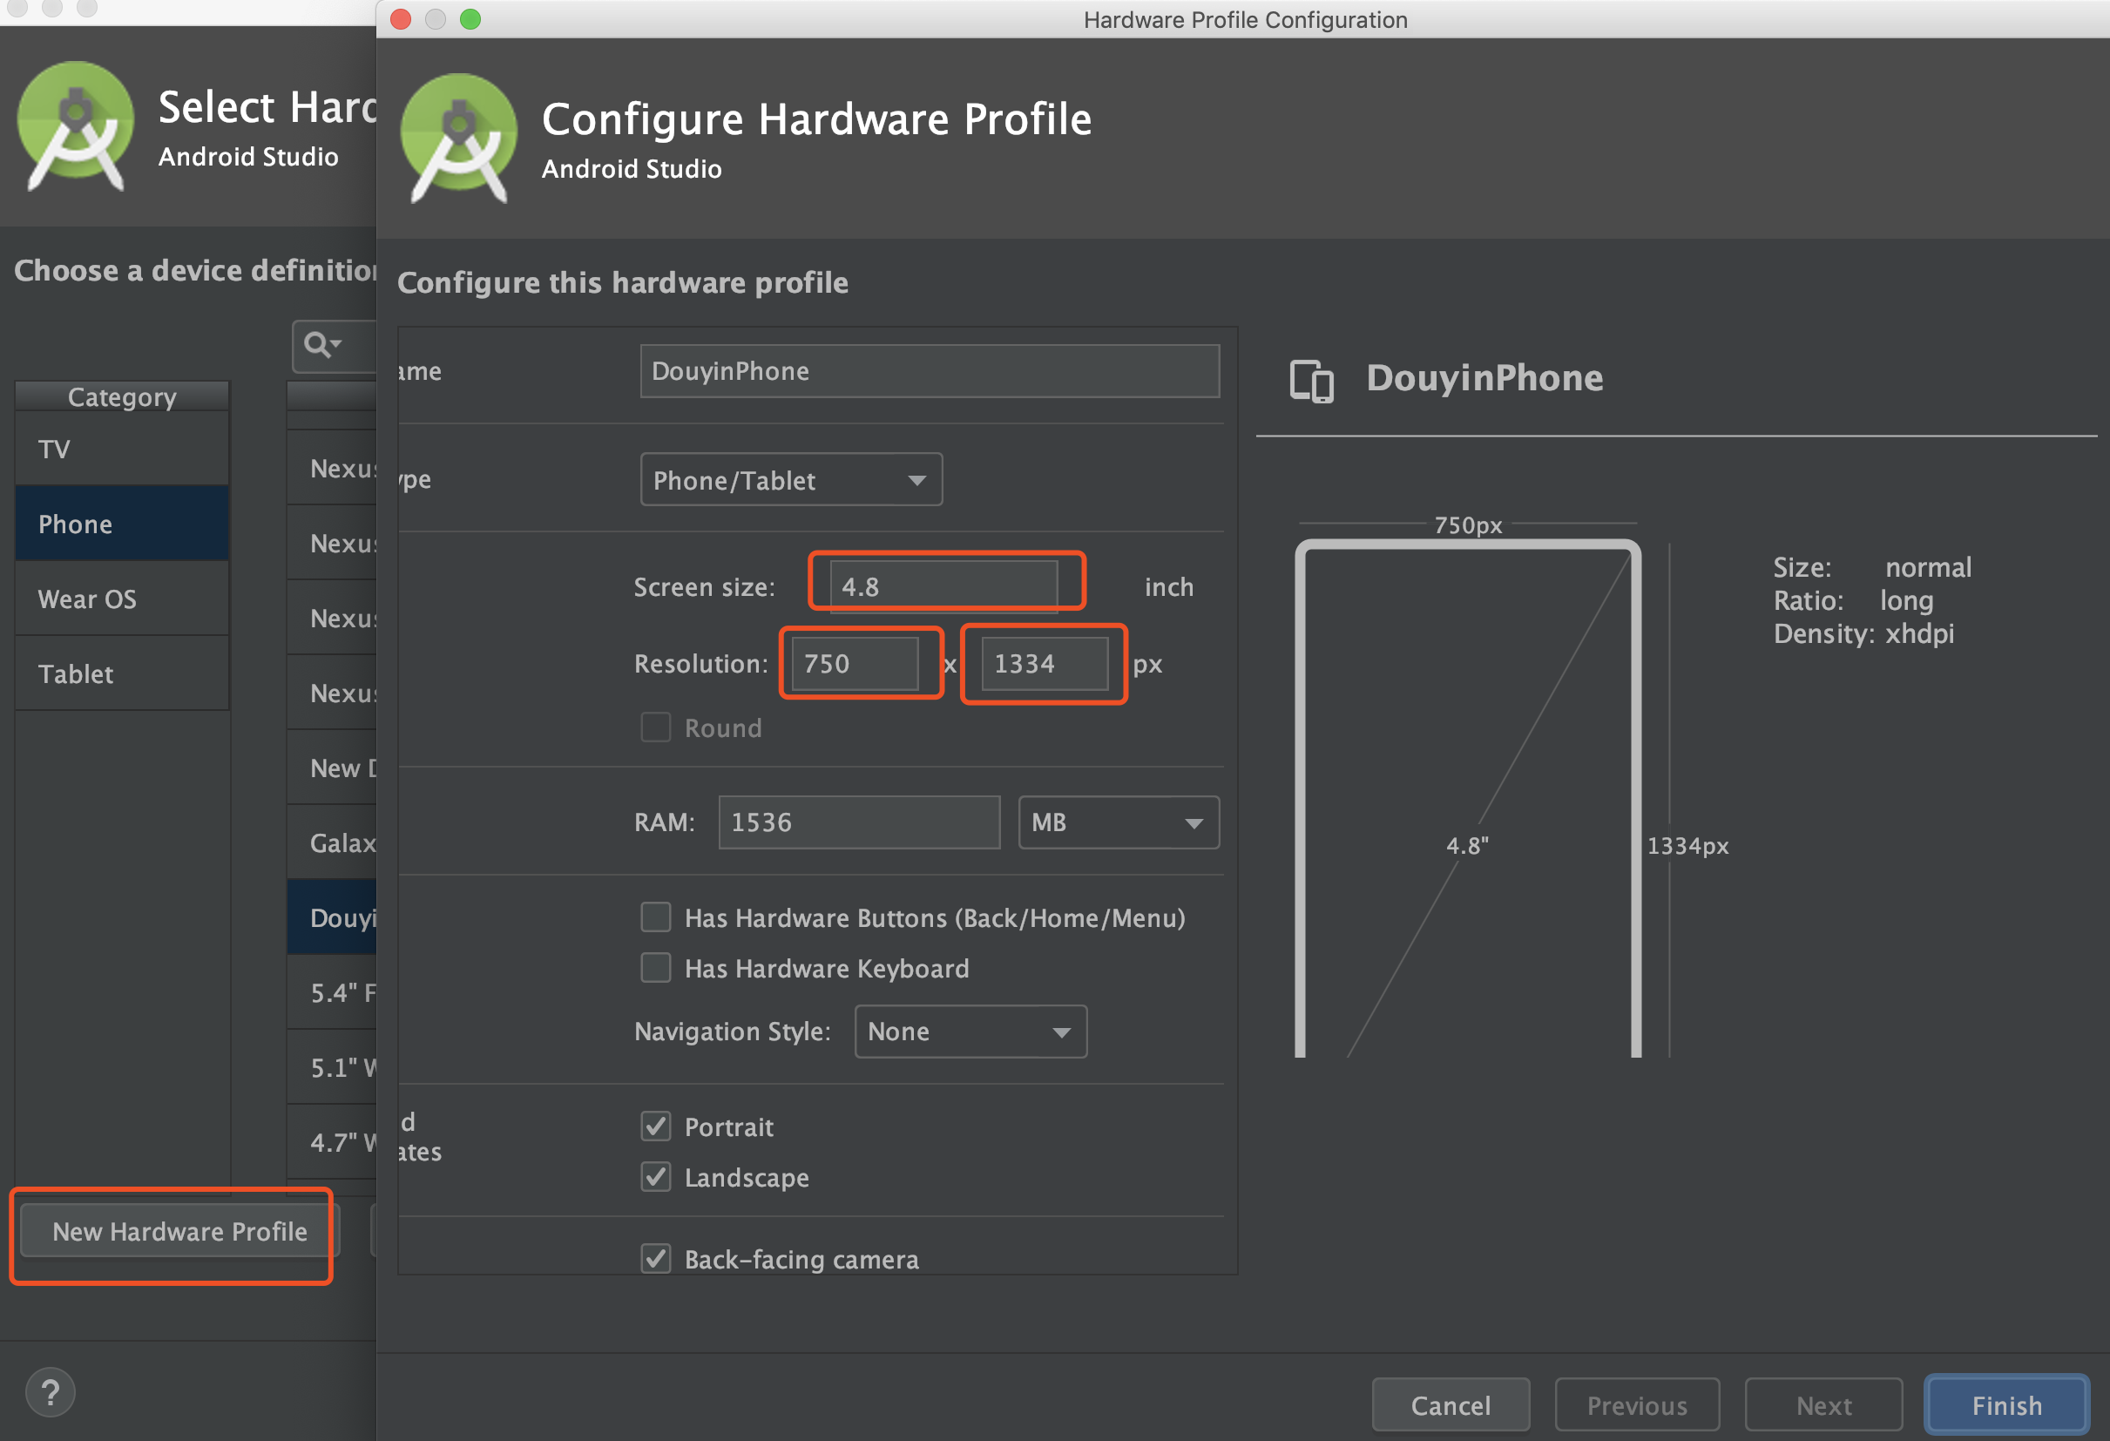
Task: Click the Screen size input field
Action: coord(943,586)
